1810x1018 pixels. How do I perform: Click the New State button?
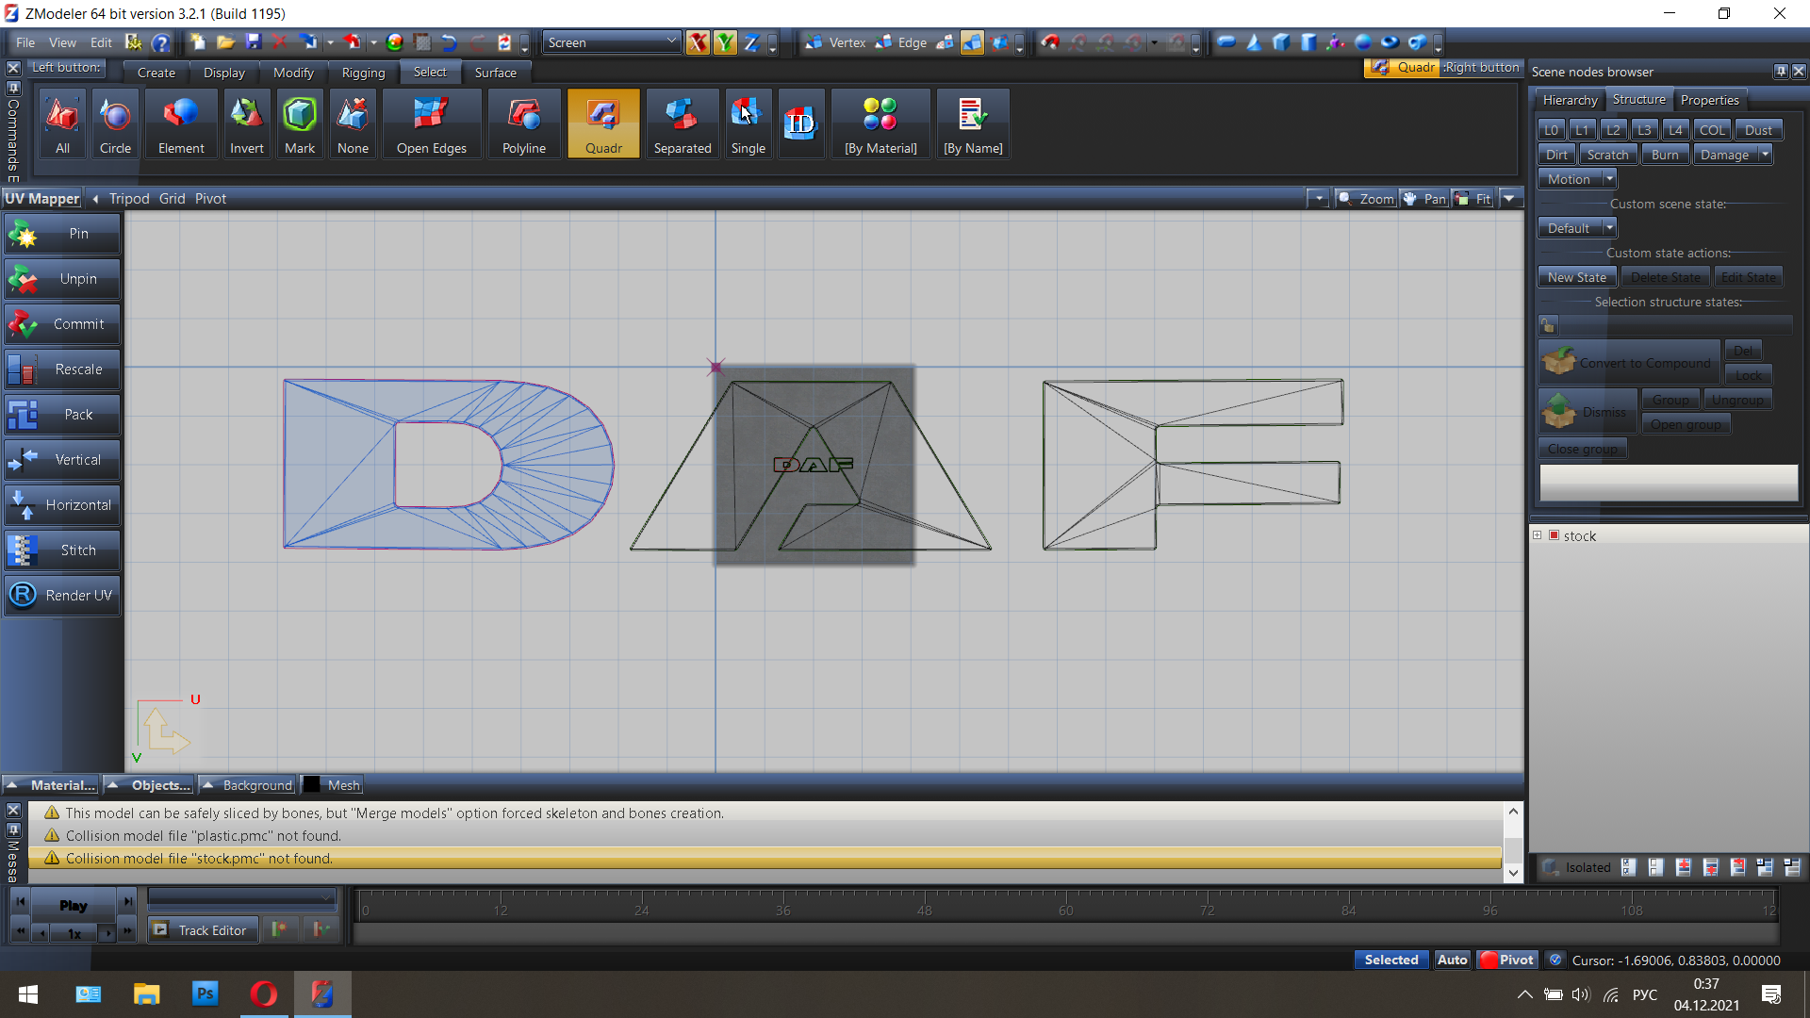coord(1577,277)
